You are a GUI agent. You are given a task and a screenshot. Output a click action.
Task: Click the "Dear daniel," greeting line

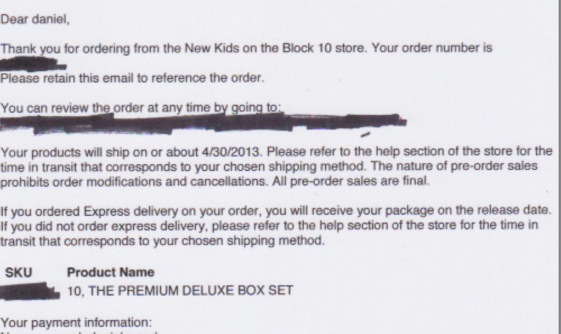tap(35, 19)
